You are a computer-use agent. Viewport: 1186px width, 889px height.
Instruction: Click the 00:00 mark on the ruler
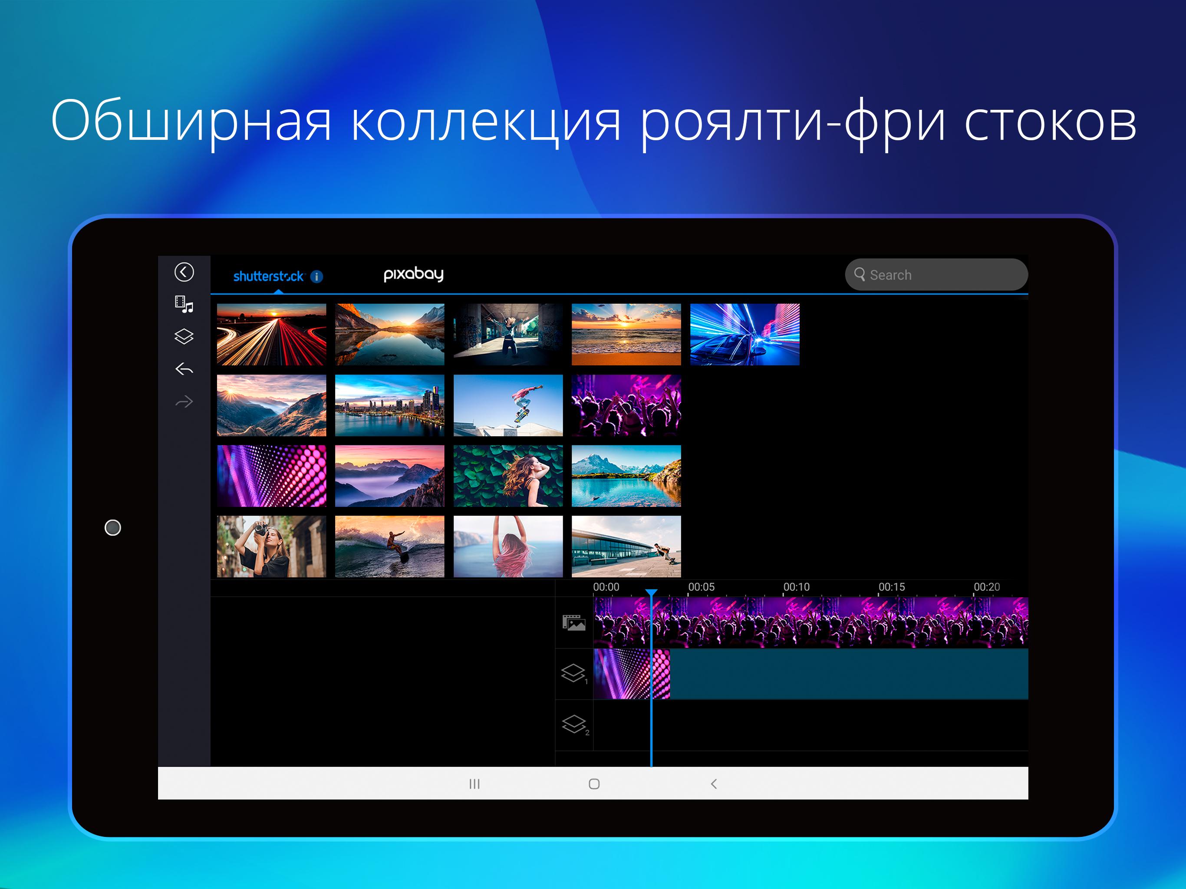click(x=606, y=586)
